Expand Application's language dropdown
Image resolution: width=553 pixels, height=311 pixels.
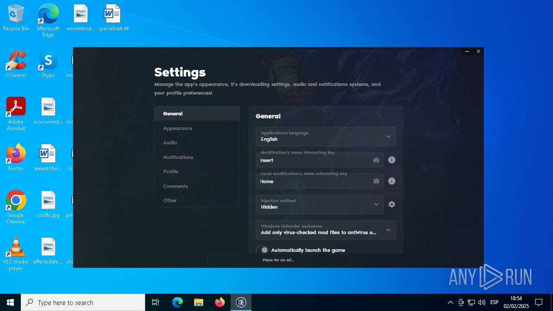326,136
